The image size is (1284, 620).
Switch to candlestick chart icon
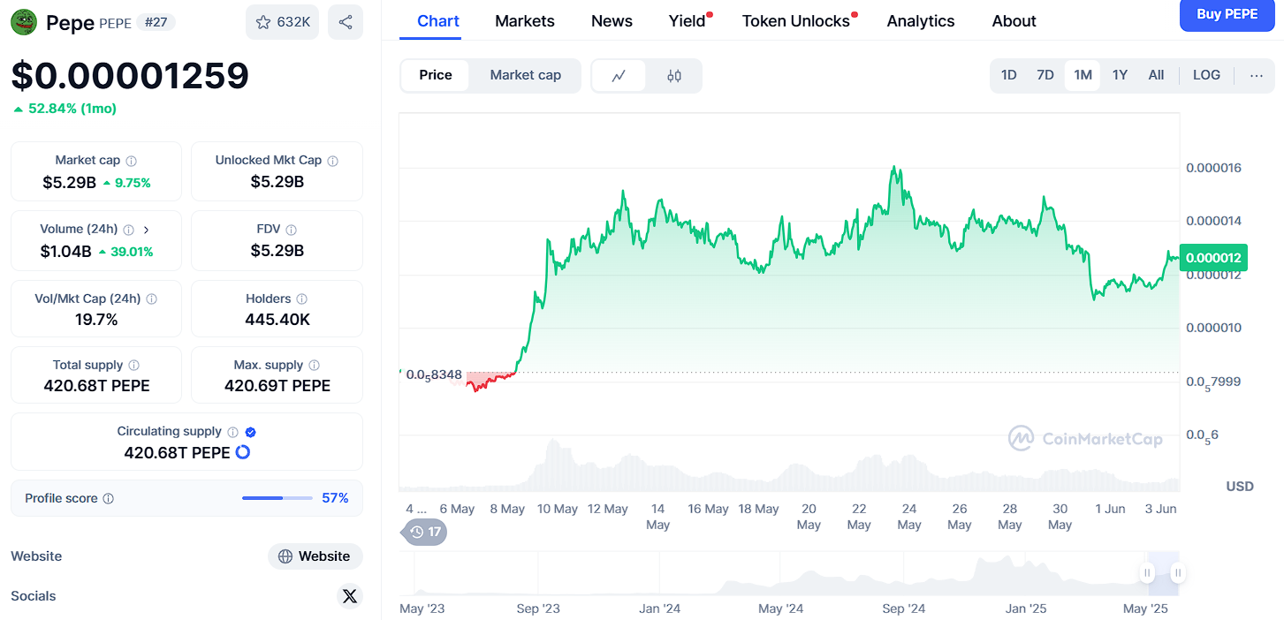coord(674,76)
